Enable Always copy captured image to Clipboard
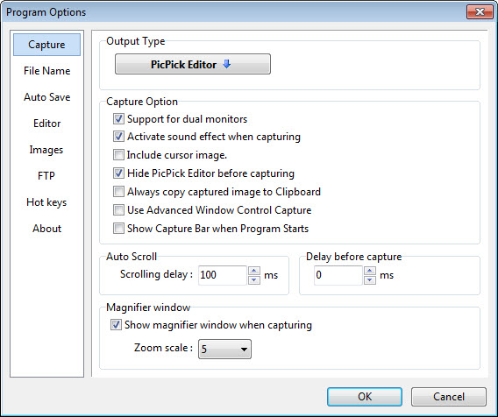Image resolution: width=498 pixels, height=417 pixels. [x=118, y=192]
